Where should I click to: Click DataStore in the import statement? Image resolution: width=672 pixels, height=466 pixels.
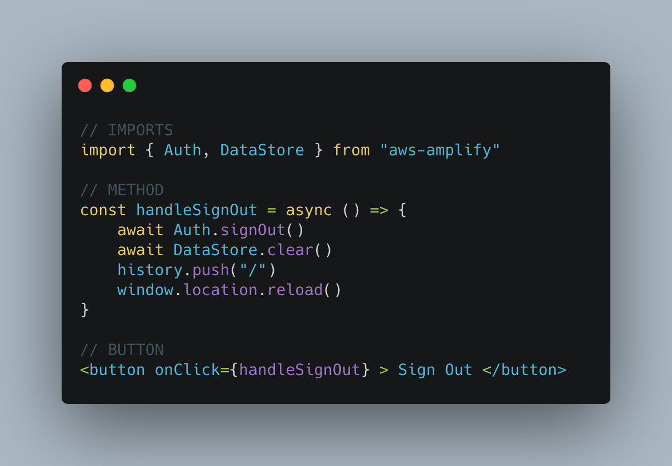coord(262,150)
